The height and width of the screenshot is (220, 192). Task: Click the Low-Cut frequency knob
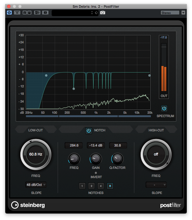coord(35,154)
